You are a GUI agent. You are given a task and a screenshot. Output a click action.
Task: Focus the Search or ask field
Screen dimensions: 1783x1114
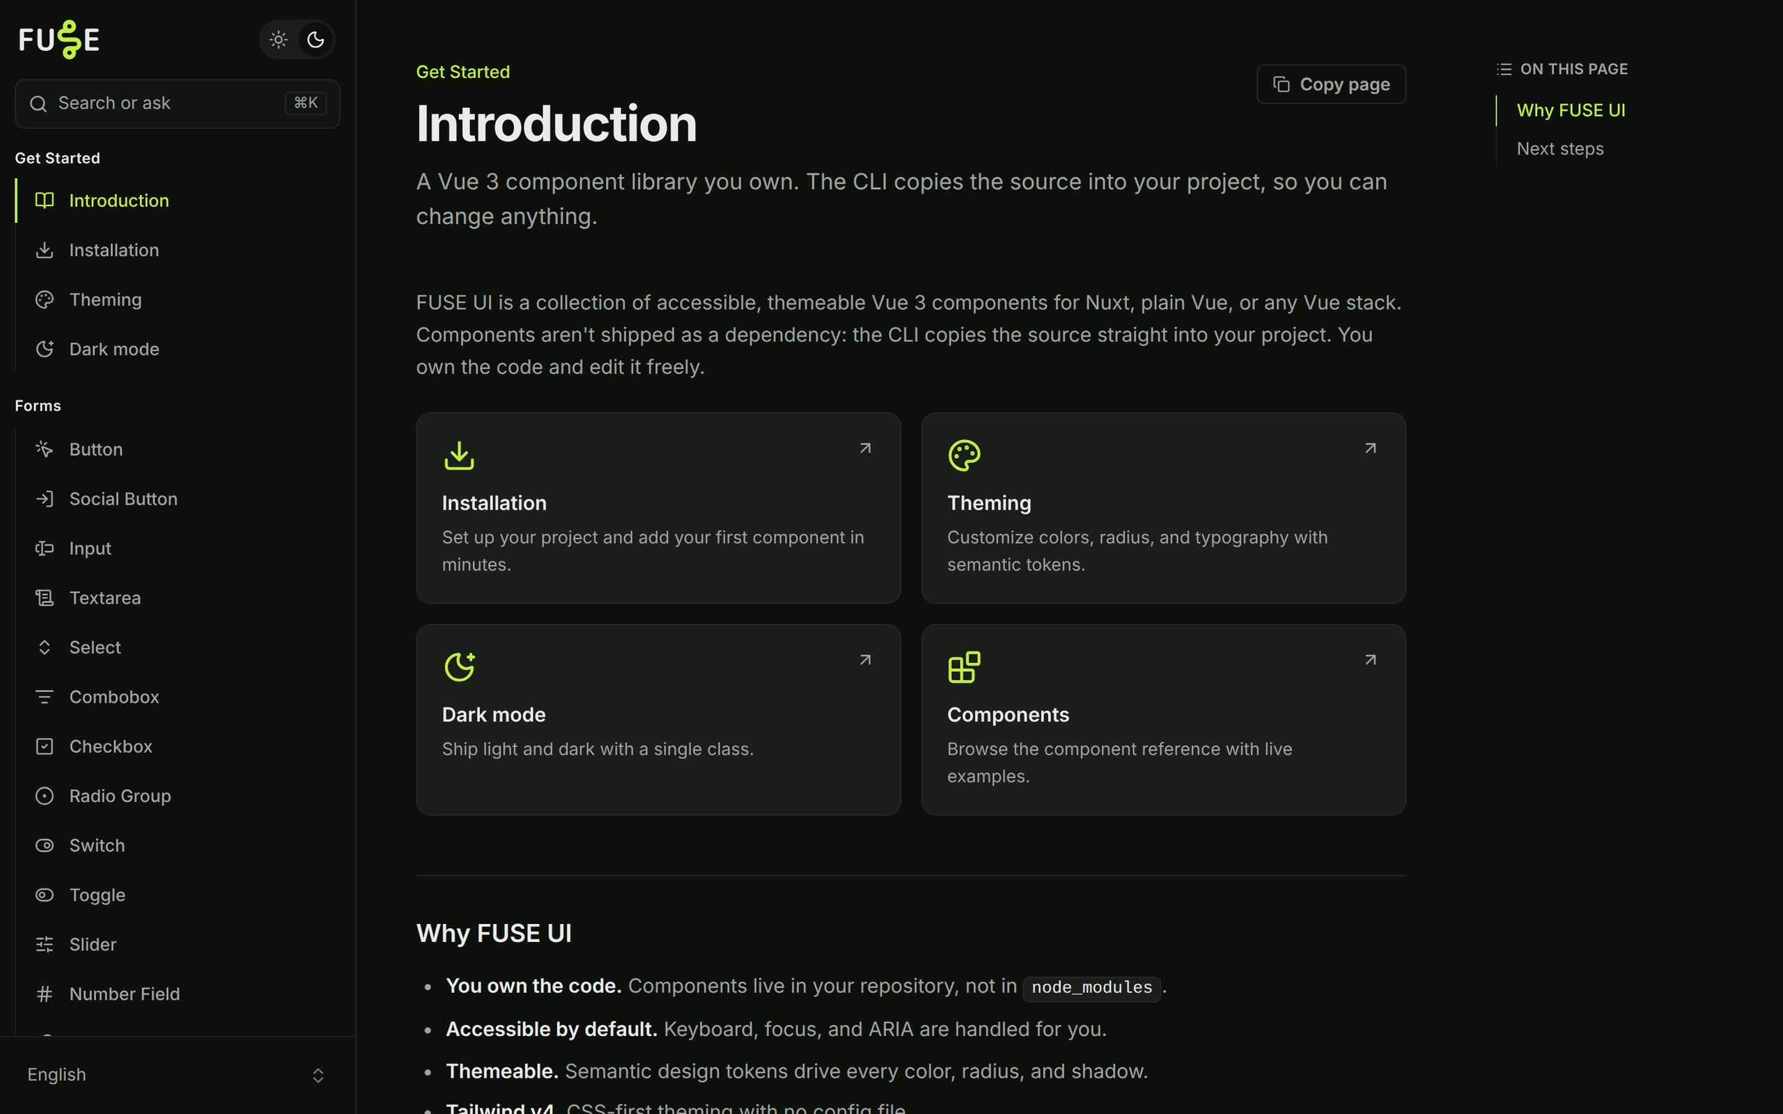coord(178,104)
